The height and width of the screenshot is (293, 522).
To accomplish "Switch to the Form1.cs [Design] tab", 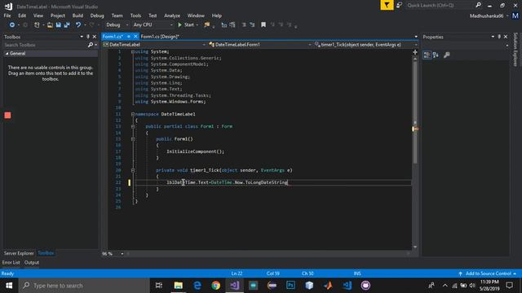I will coord(160,37).
